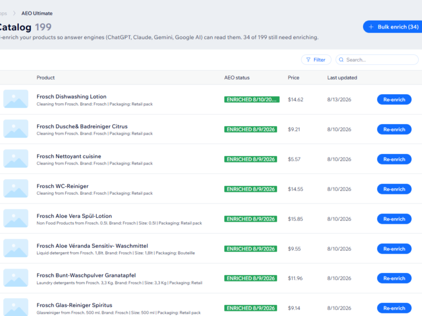Click the catalog count 199 heading

point(43,27)
